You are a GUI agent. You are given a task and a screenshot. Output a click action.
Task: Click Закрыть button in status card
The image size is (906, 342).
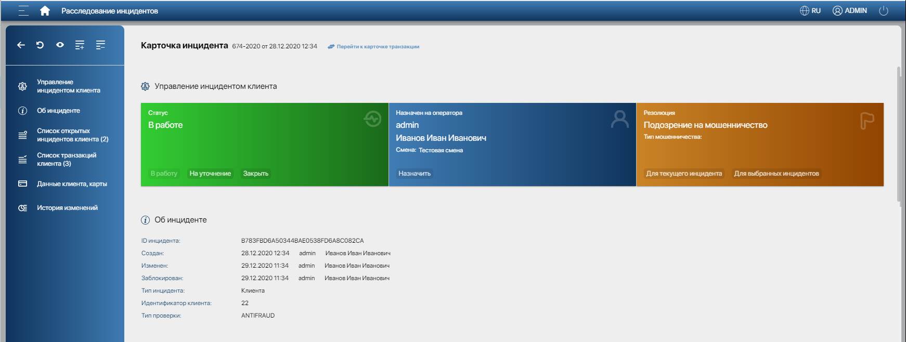256,174
